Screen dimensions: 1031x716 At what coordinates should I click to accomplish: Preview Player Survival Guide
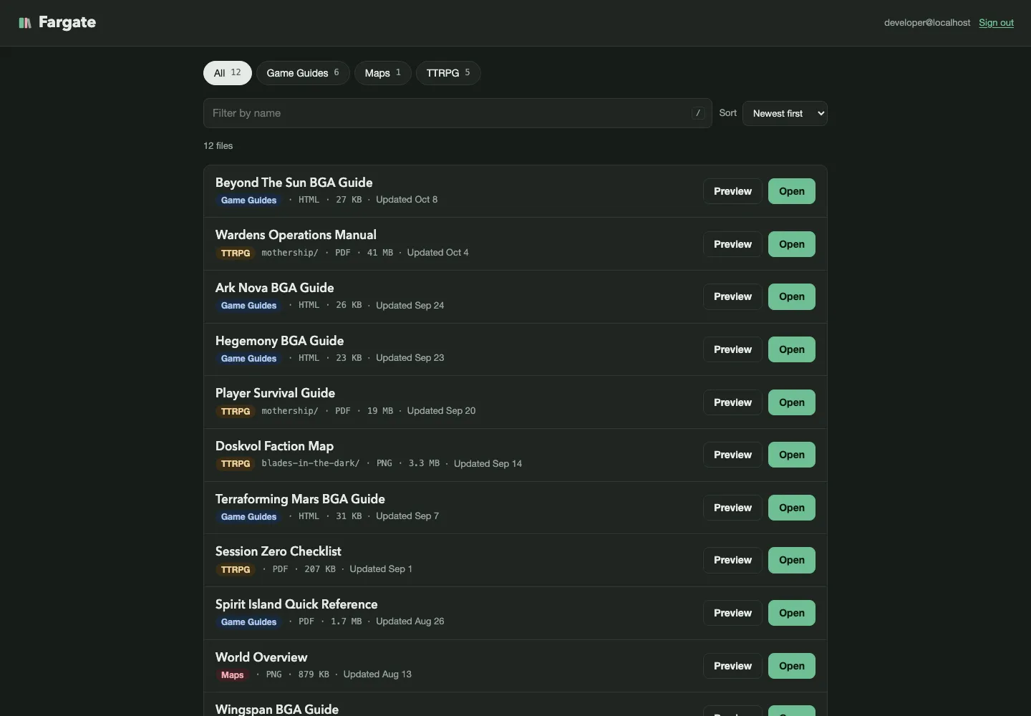pos(732,402)
